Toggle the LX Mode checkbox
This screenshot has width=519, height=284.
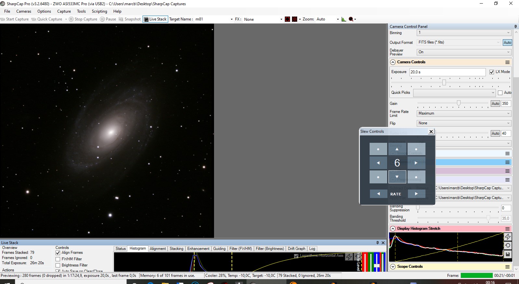[x=492, y=72]
